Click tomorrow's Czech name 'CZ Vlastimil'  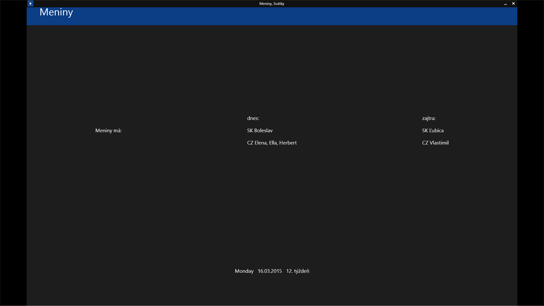tap(436, 143)
